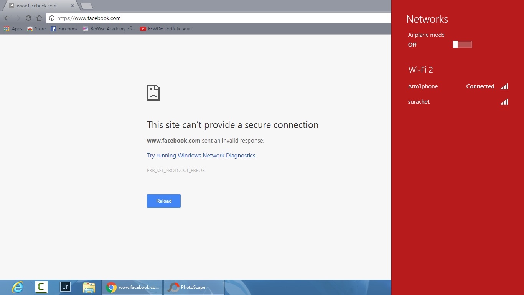Switch to PhotoScape taskbar button
Viewport: 524px width, 295px height.
tap(194, 287)
